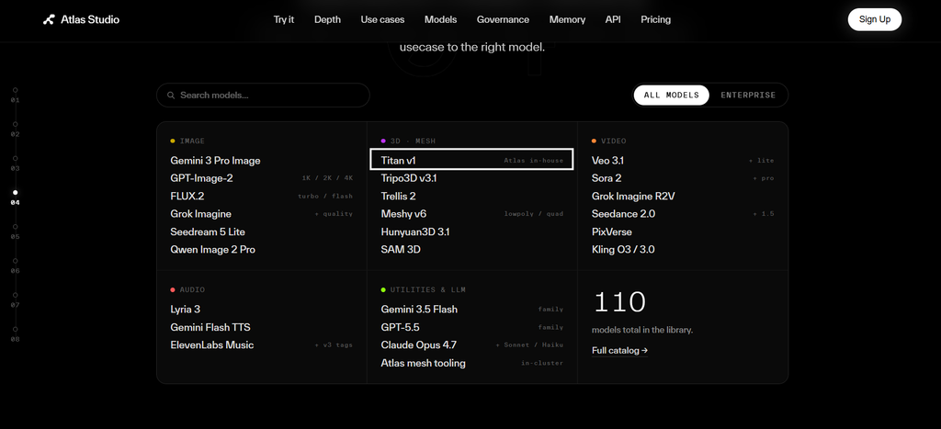
Task: Click the search magnifier icon
Action: point(171,96)
